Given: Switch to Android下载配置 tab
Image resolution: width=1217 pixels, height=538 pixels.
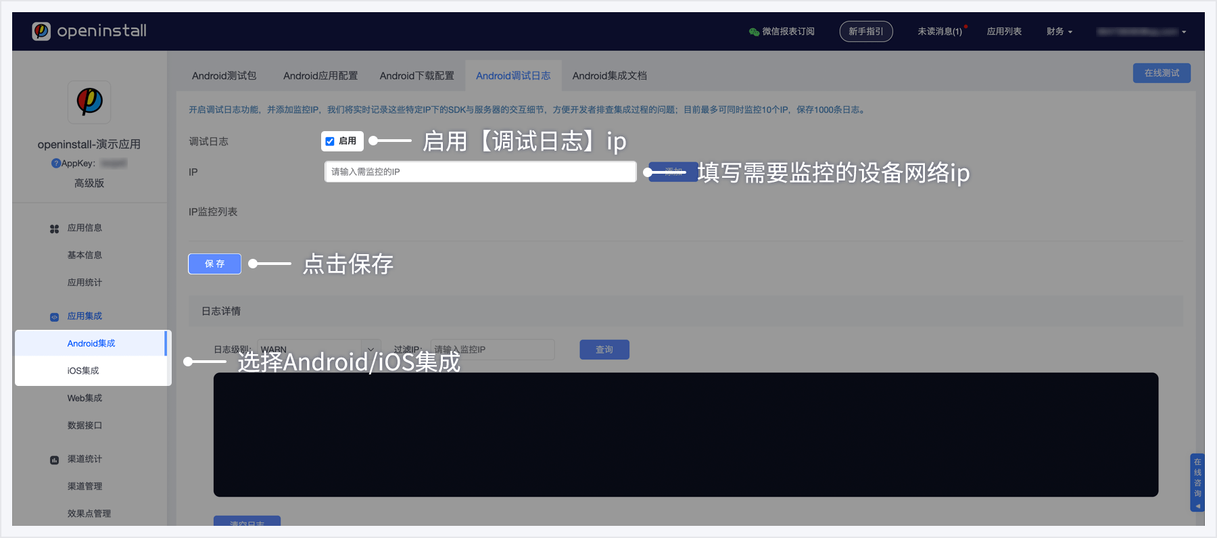Looking at the screenshot, I should tap(416, 76).
